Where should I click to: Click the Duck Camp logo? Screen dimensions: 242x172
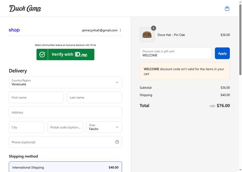coord(25,8)
